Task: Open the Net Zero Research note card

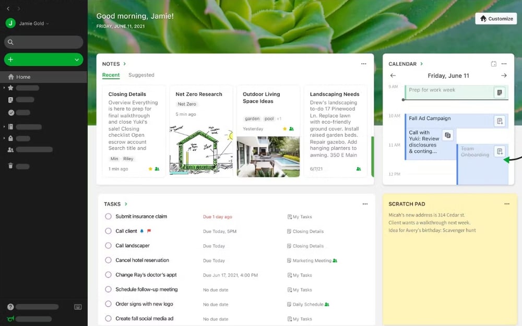Action: [201, 131]
